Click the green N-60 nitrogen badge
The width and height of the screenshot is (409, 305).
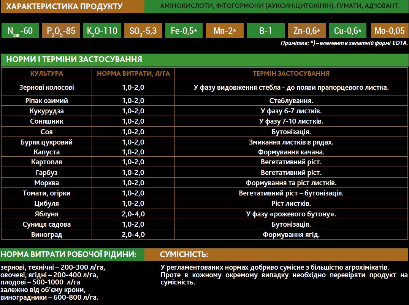click(20, 30)
